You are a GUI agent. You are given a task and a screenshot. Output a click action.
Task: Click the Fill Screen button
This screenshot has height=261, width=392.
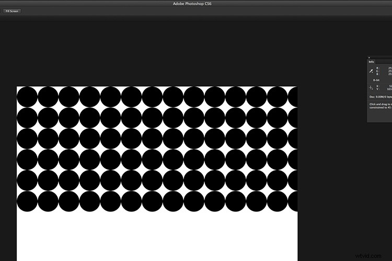(11, 11)
